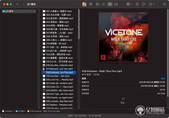The width and height of the screenshot is (169, 118).
Task: Select file 009.小鱼儿 mp3
Action: (59, 40)
